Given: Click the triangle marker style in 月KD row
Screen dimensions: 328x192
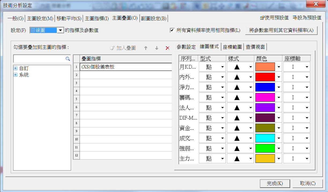Looking at the screenshot, I should [x=237, y=67].
